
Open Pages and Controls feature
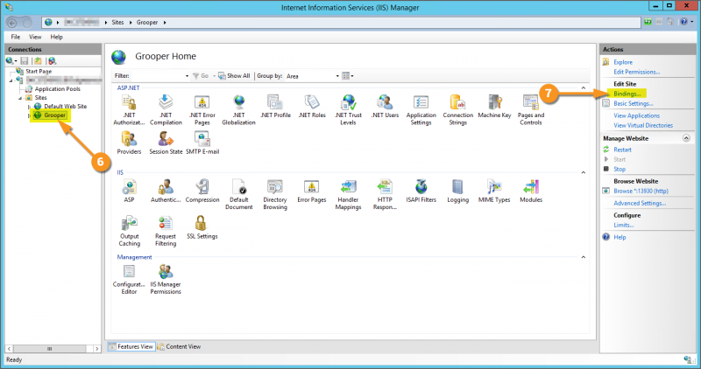pyautogui.click(x=531, y=110)
